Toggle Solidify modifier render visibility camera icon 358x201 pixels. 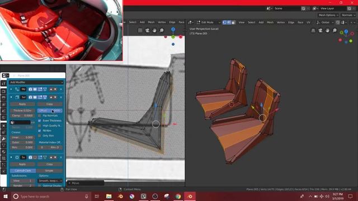[30, 97]
